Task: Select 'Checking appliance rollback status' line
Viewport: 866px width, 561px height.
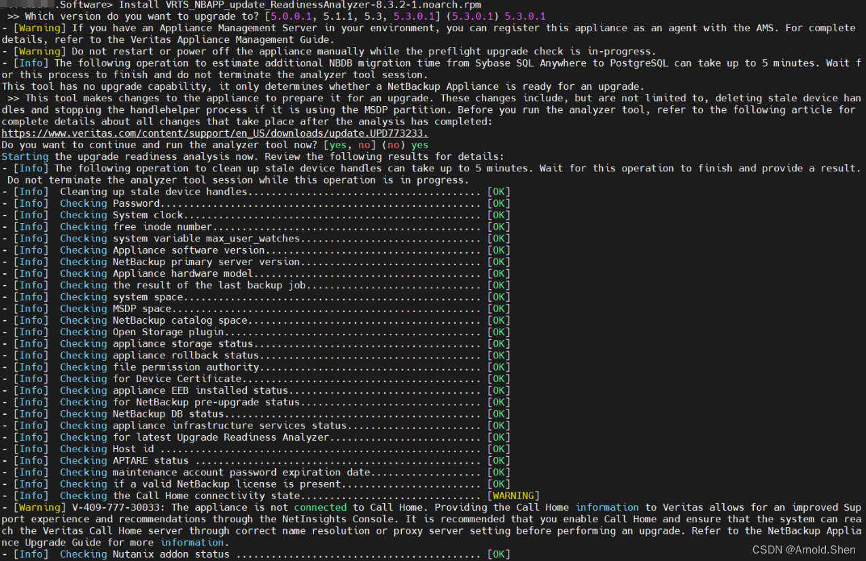Action: tap(256, 356)
